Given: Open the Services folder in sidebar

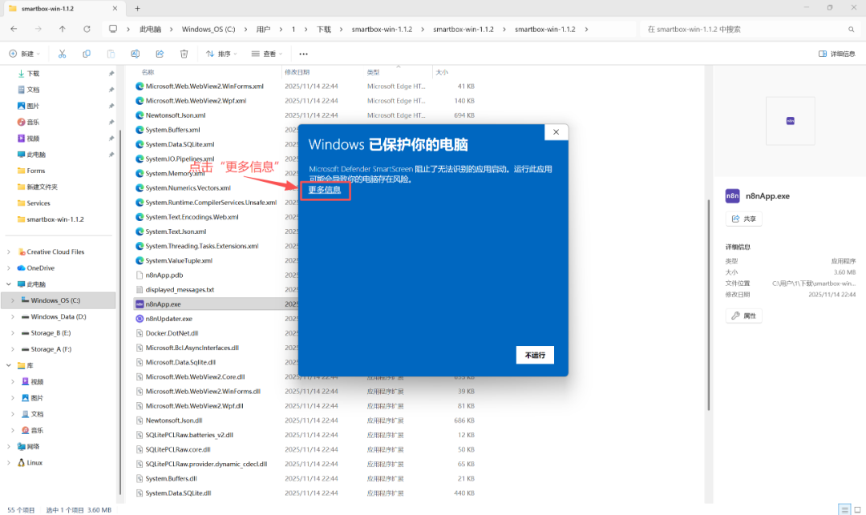Looking at the screenshot, I should pyautogui.click(x=38, y=203).
